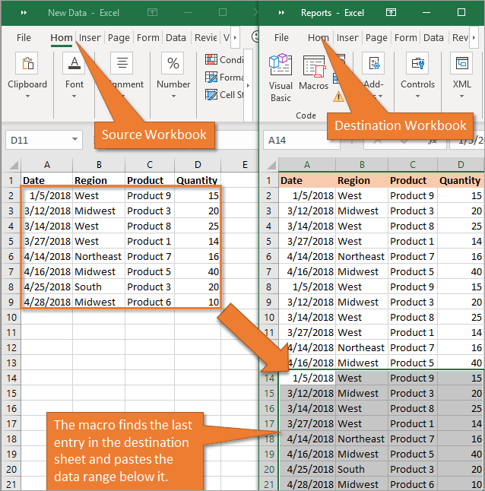
Task: Open the Visual Basic editor
Action: [x=281, y=76]
